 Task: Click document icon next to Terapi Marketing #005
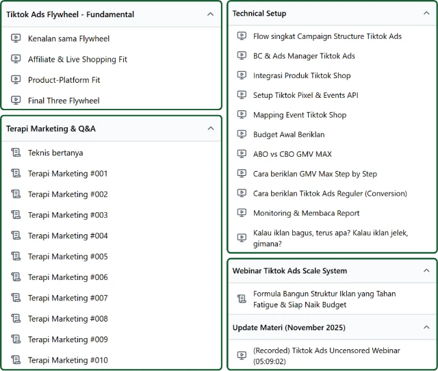point(16,257)
